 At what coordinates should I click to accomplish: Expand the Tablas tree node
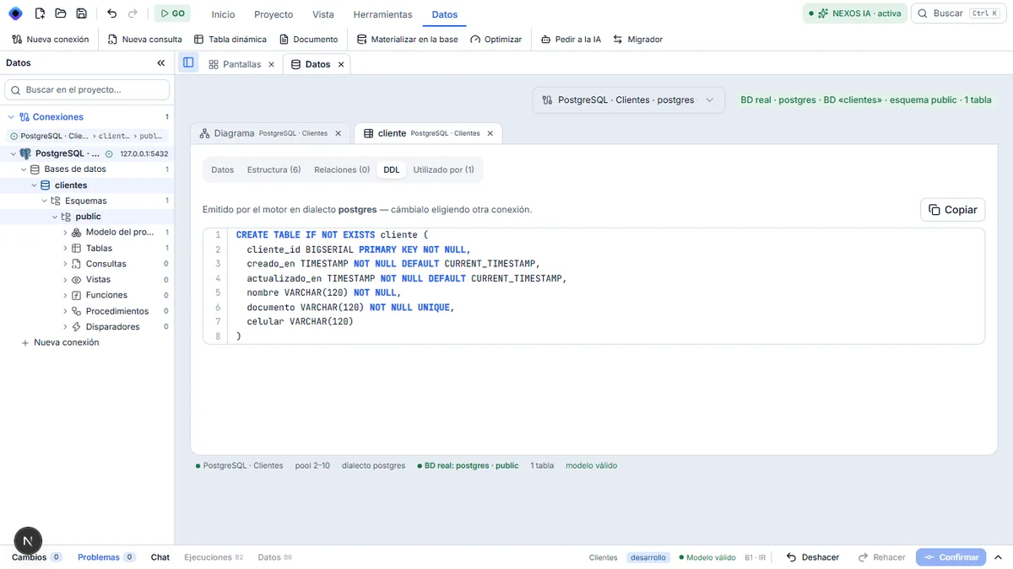click(65, 249)
